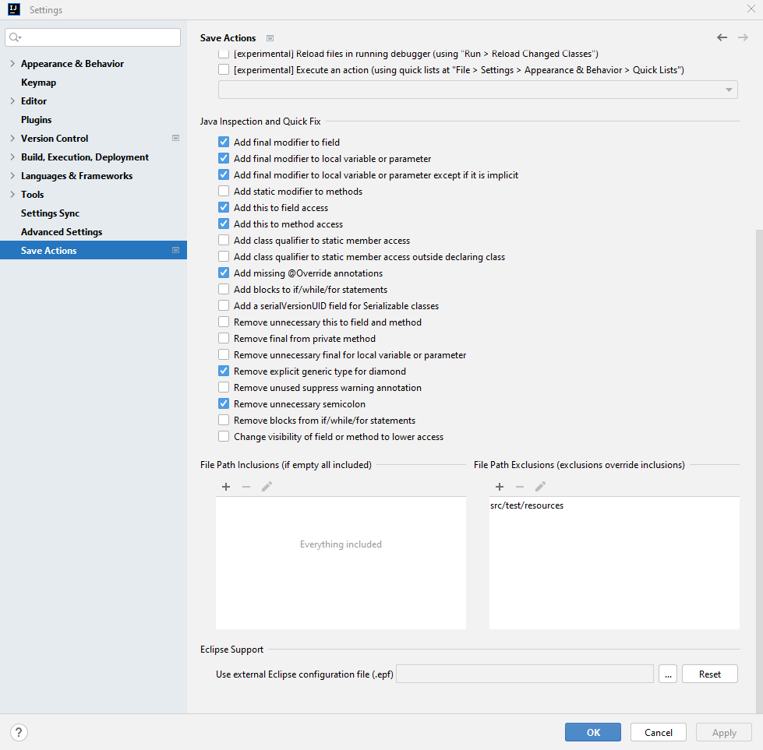
Task: Click the IntelliJ logo in the title bar
Action: pos(13,9)
